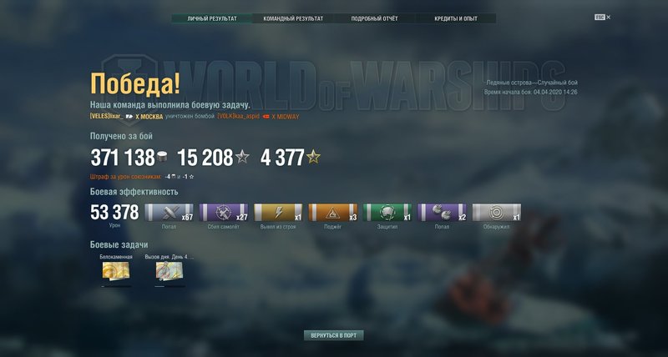Screen dimensions: 668x357
Task: Open the Личный результат tab
Action: (x=212, y=18)
